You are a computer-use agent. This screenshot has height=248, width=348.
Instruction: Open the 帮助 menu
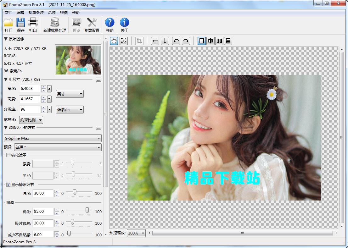pyautogui.click(x=76, y=12)
